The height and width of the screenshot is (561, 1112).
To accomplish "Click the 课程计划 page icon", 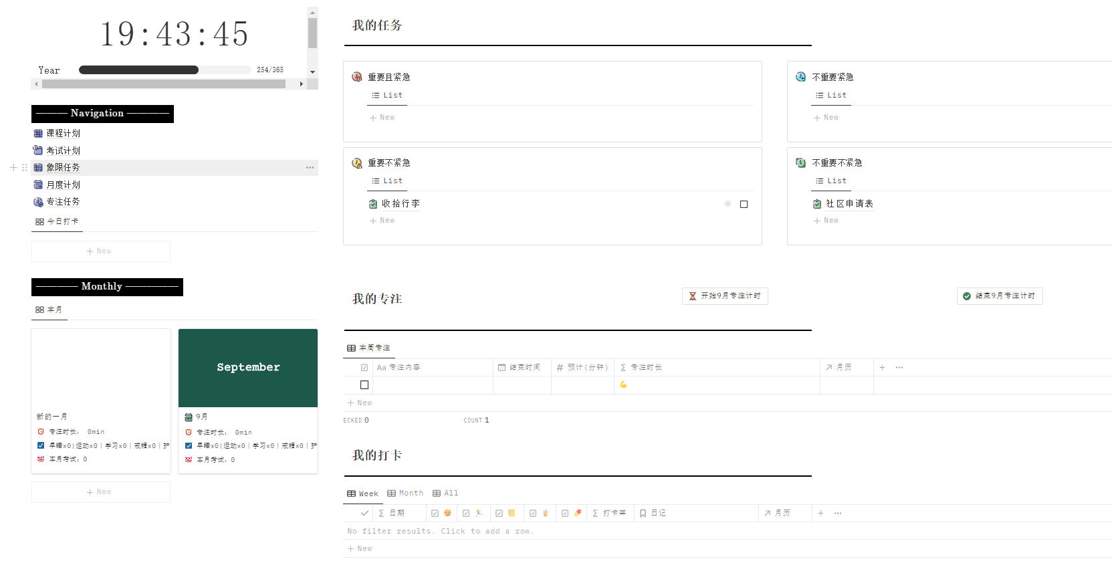I will click(x=38, y=133).
